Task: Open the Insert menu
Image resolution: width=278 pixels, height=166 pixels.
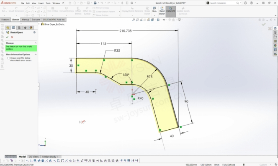Action: click(x=41, y=3)
